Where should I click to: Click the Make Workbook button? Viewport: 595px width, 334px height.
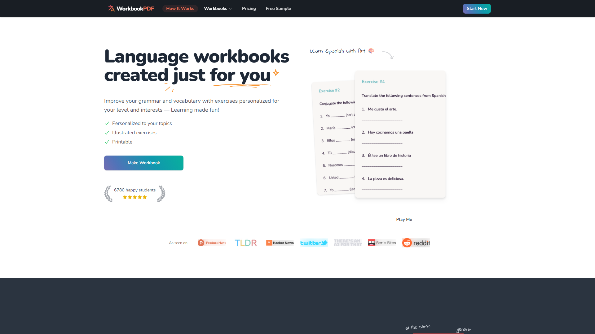pos(144,163)
